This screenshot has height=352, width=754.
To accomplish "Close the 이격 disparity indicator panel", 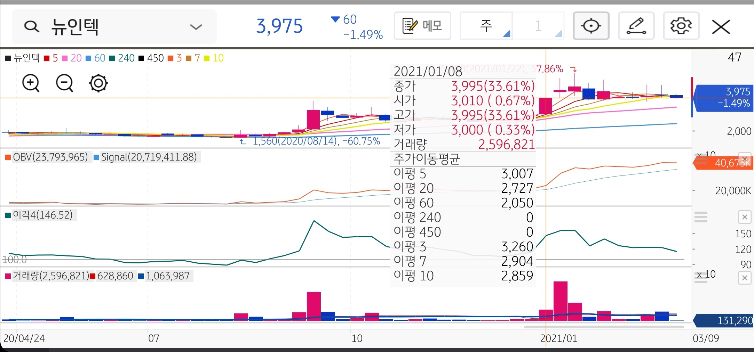I will pyautogui.click(x=745, y=218).
